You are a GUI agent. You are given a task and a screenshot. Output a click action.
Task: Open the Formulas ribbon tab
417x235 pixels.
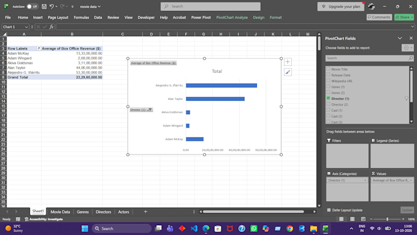coord(81,17)
